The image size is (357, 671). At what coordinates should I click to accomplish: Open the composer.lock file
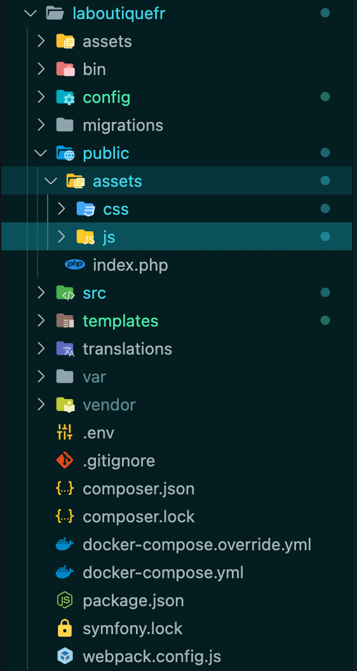point(138,517)
